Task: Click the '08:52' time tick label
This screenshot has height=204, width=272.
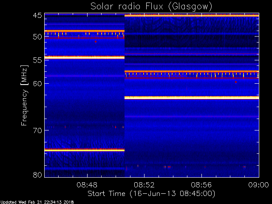Action: [x=144, y=185]
